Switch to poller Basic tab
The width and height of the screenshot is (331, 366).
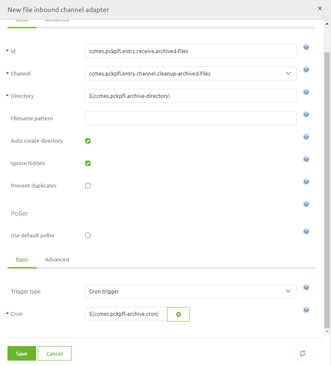(x=22, y=259)
